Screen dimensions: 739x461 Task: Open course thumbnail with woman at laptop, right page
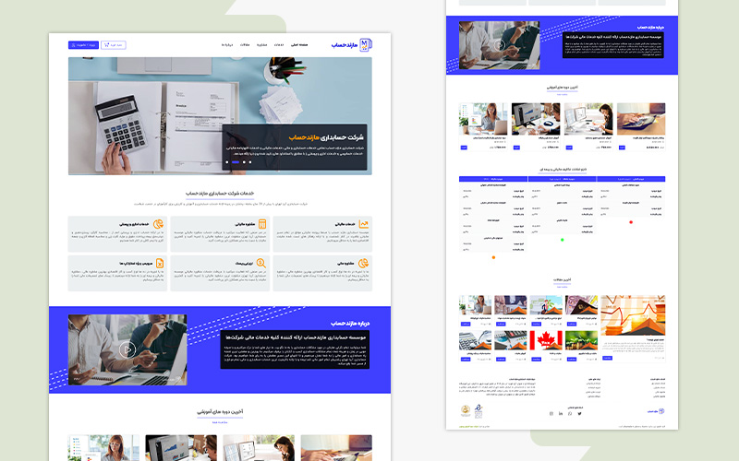point(483,119)
